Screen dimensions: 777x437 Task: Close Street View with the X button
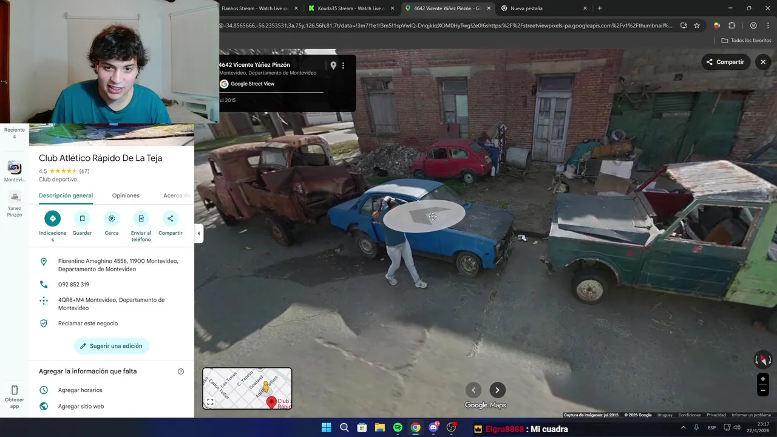(763, 62)
